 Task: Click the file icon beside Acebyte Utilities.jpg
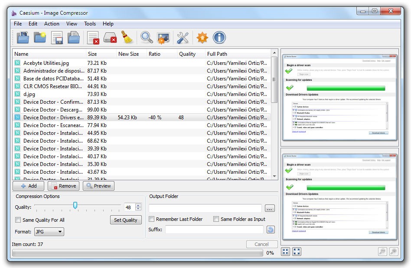17,63
